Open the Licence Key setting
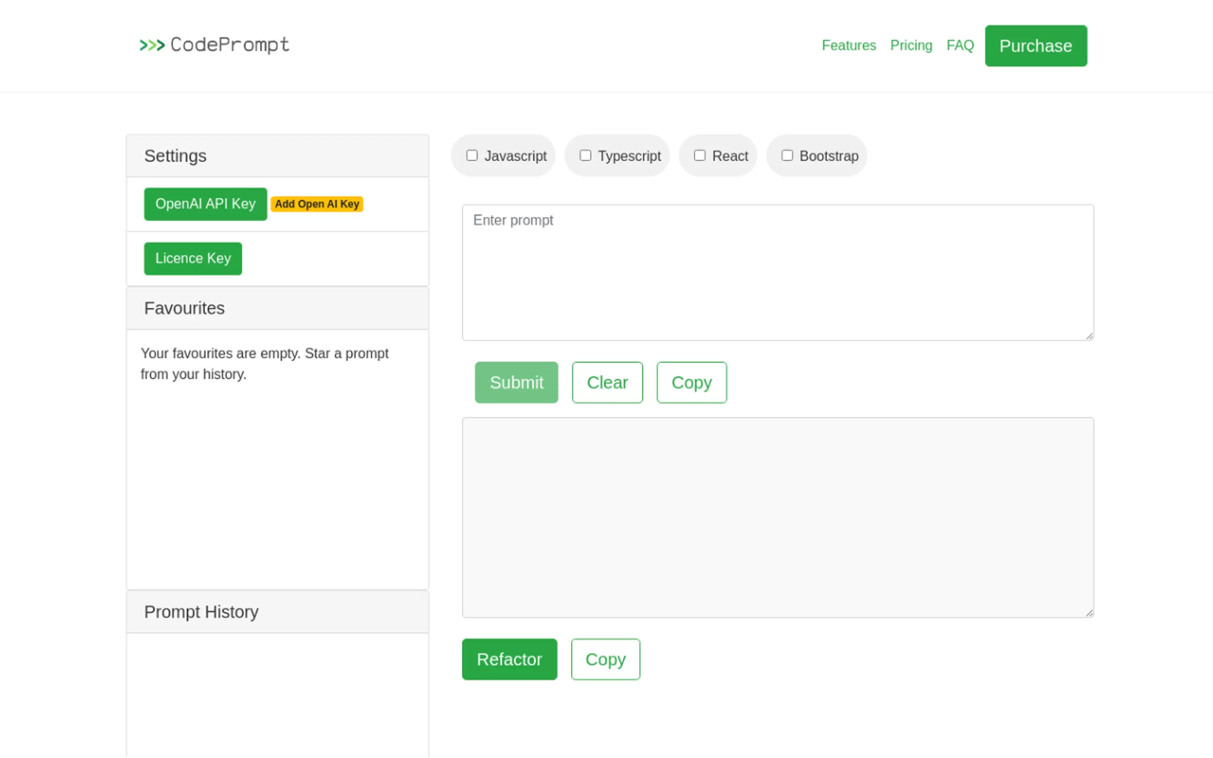1213x758 pixels. (192, 259)
